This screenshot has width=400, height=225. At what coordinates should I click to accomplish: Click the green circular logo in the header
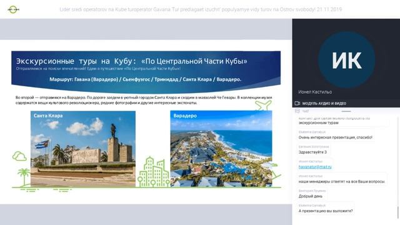point(13,9)
